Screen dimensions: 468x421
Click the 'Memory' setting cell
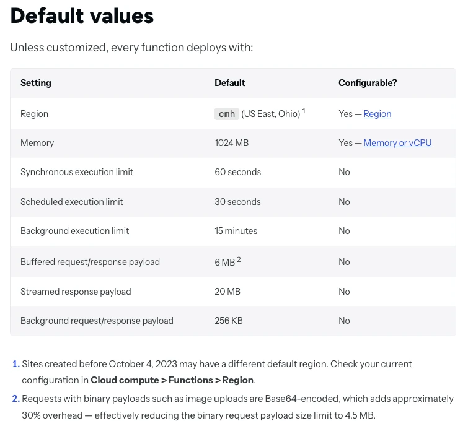click(37, 143)
